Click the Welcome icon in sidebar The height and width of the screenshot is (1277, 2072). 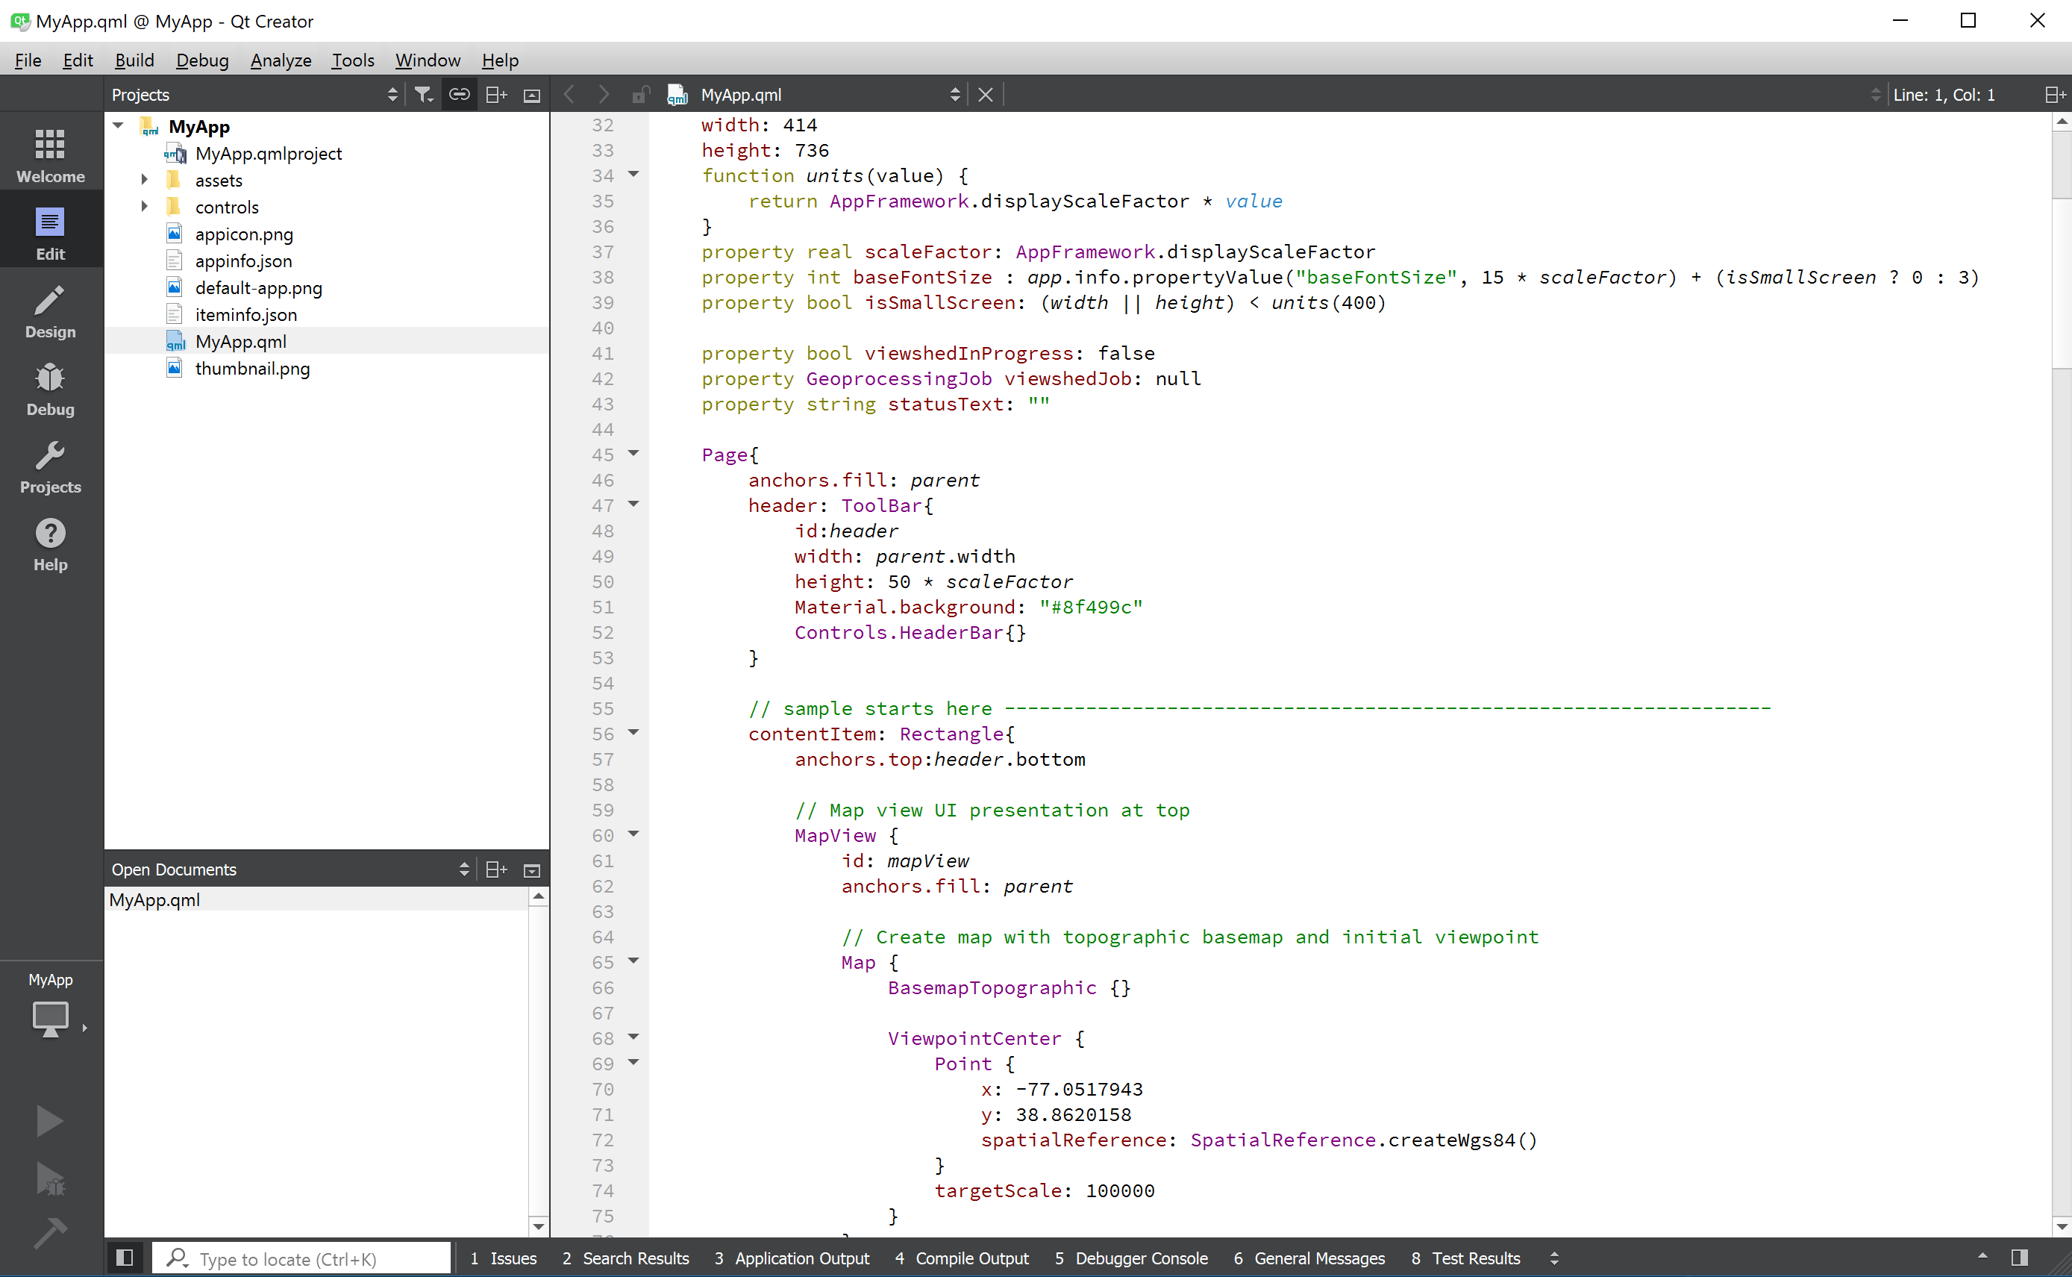[50, 155]
